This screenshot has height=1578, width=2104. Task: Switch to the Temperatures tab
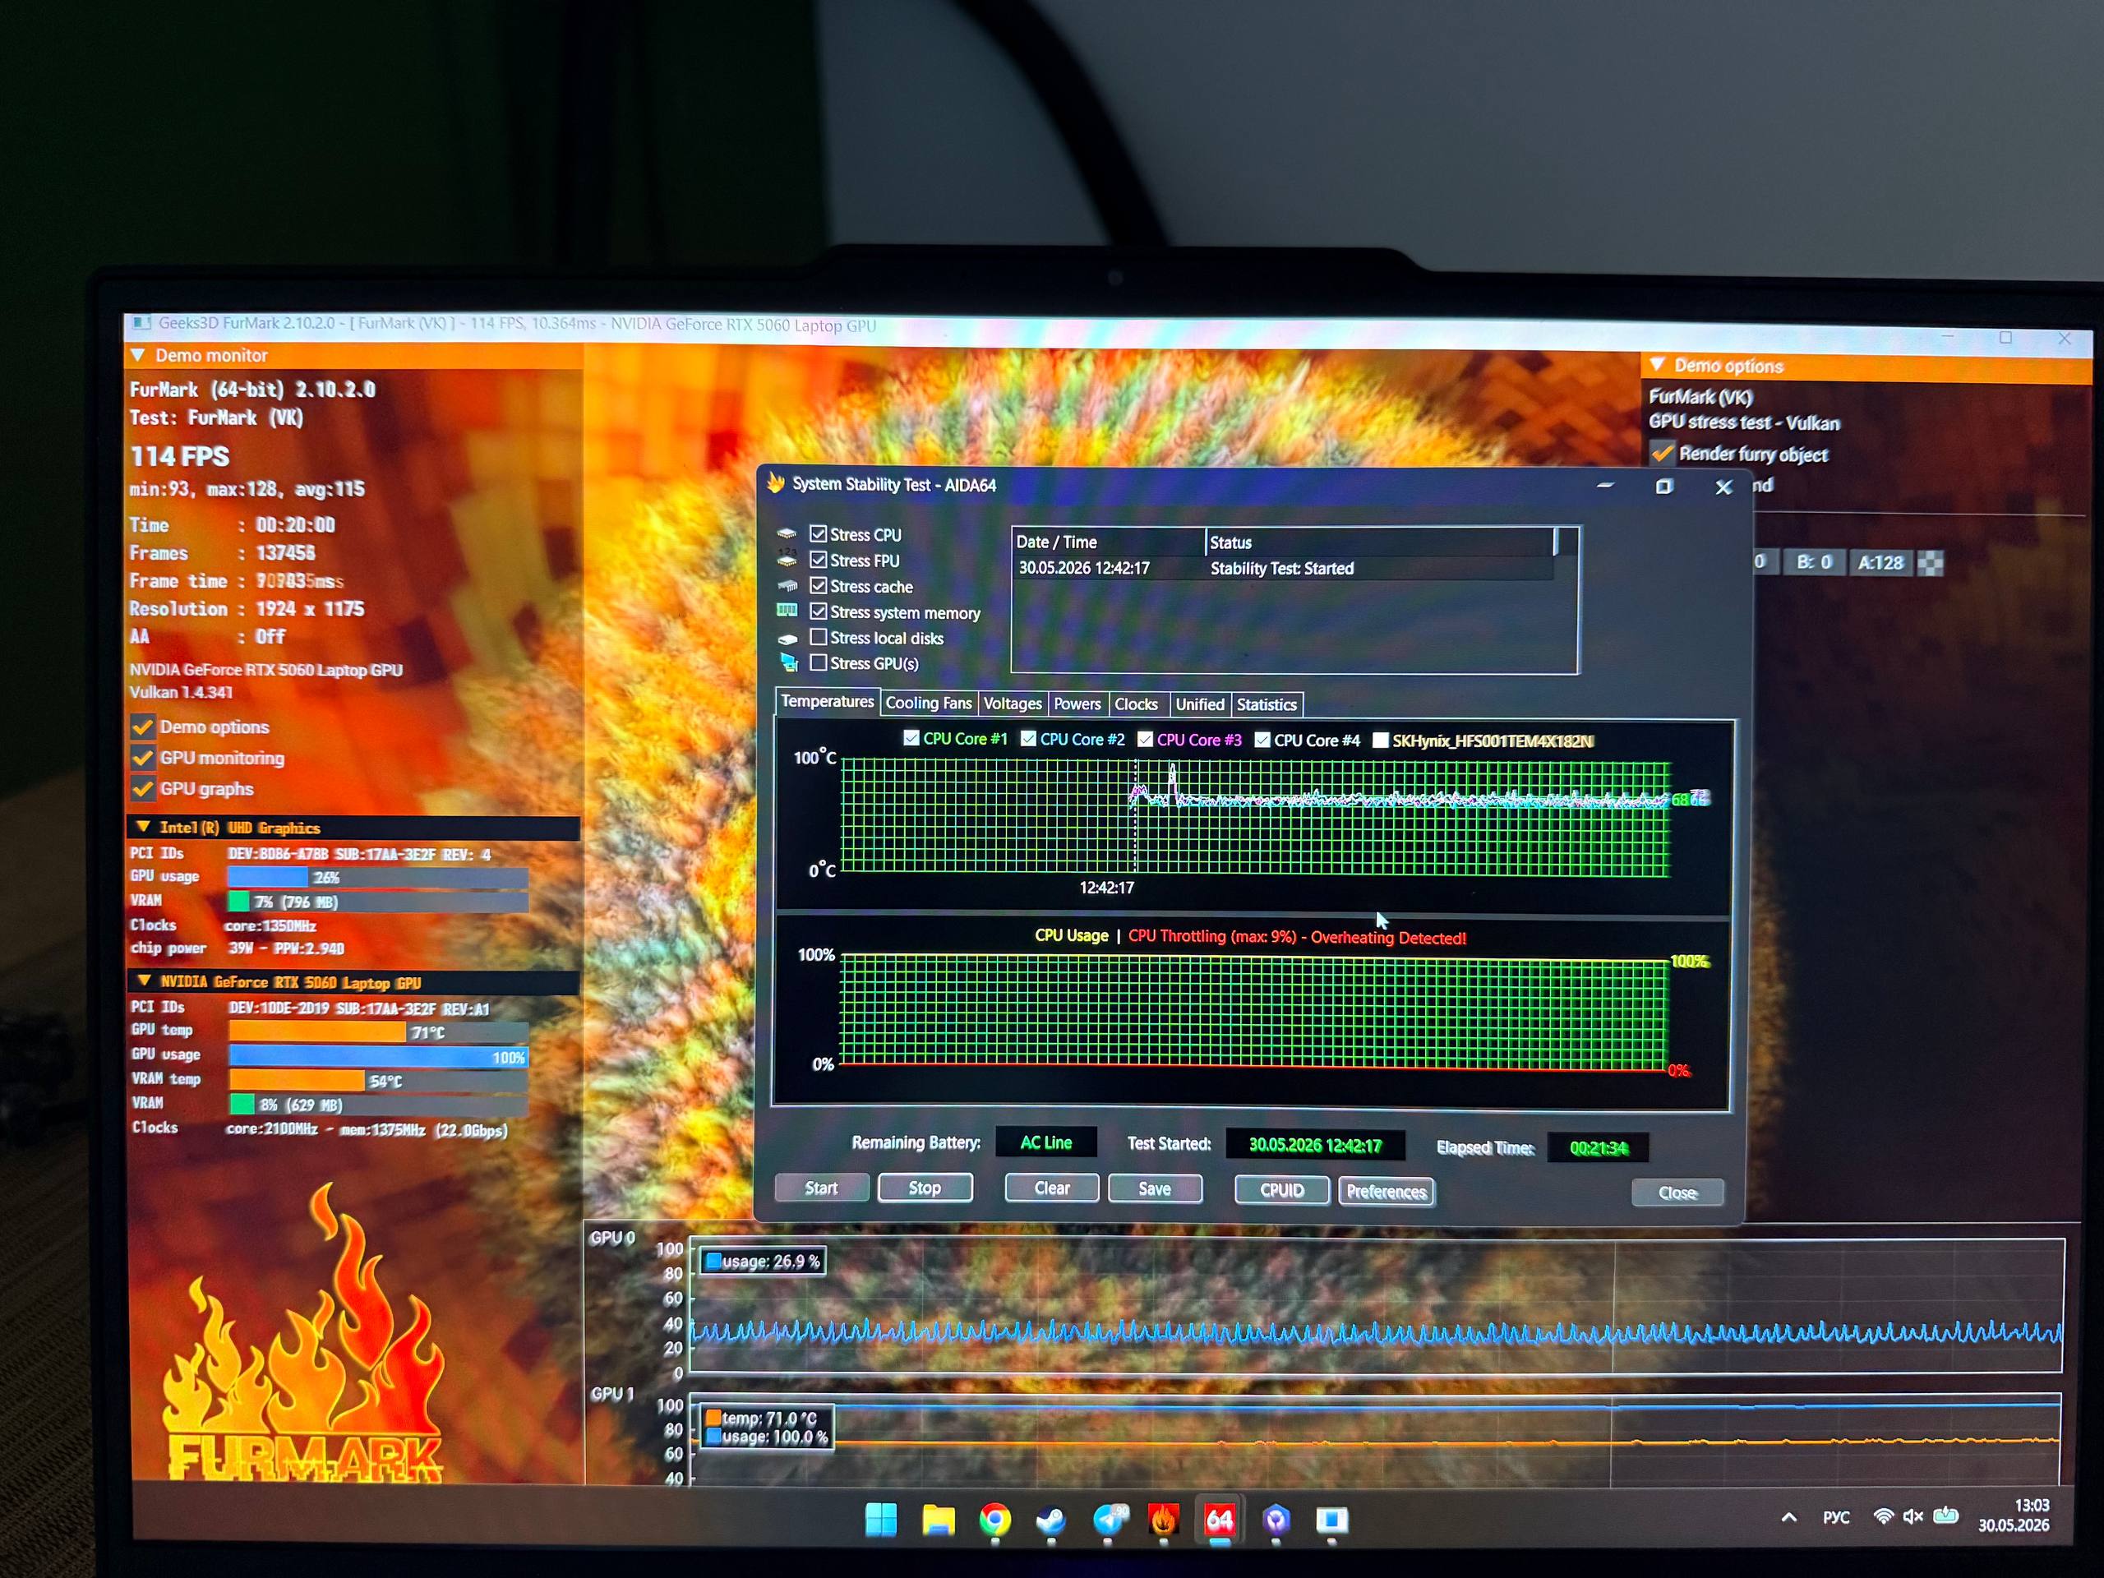click(x=828, y=701)
